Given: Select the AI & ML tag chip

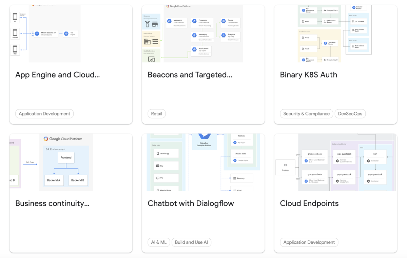Looking at the screenshot, I should (159, 242).
